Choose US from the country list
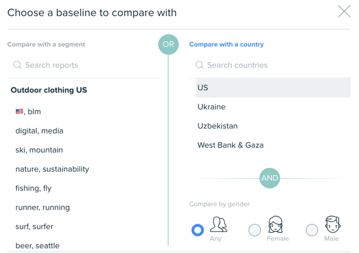This screenshot has height=253, width=359. (x=273, y=88)
